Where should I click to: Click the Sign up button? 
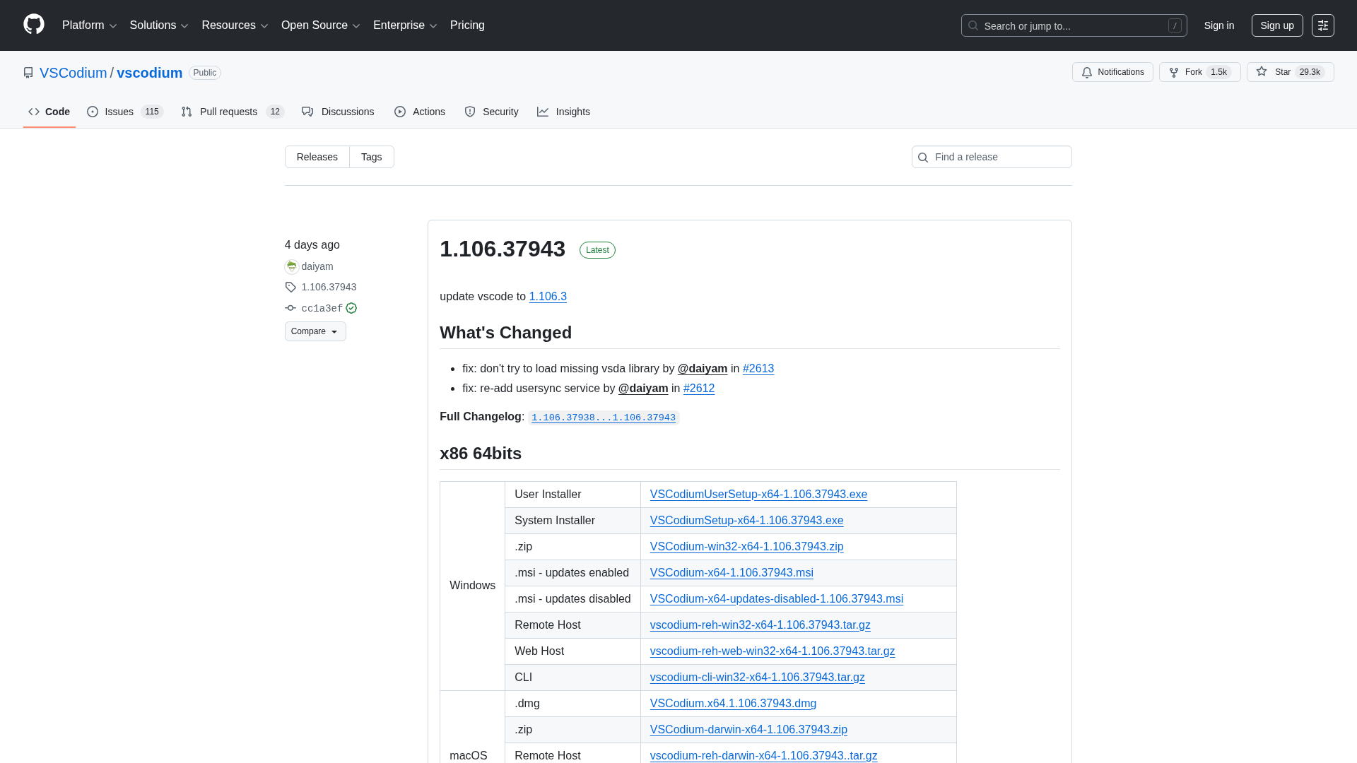click(x=1276, y=25)
